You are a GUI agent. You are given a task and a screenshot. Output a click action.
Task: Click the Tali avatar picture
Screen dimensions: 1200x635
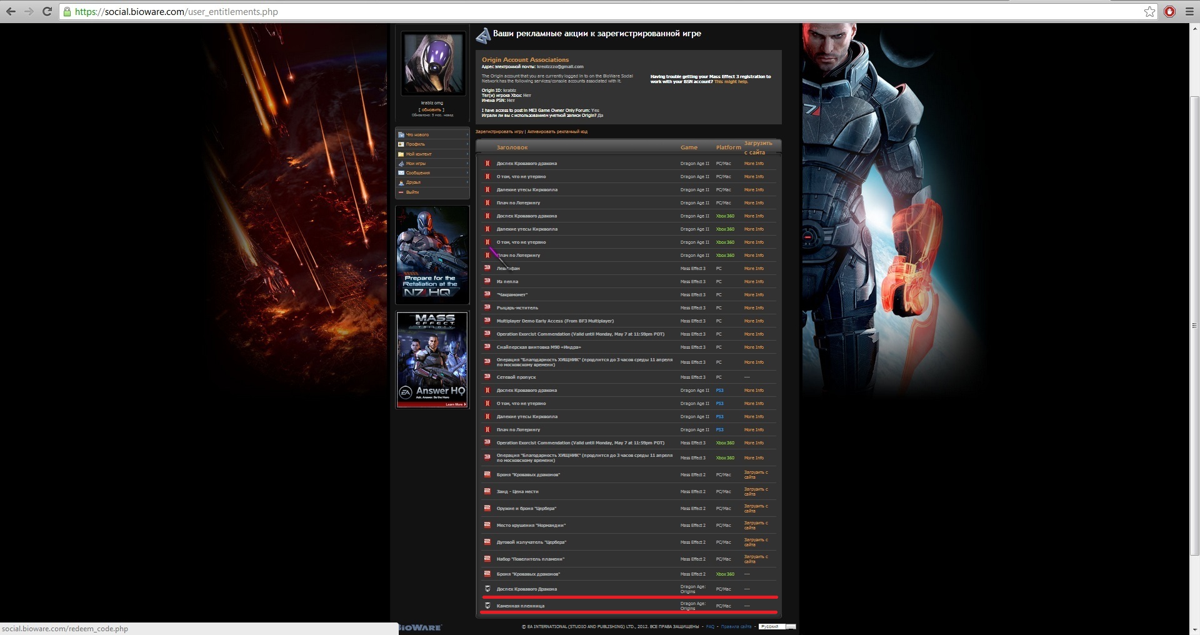click(x=432, y=64)
